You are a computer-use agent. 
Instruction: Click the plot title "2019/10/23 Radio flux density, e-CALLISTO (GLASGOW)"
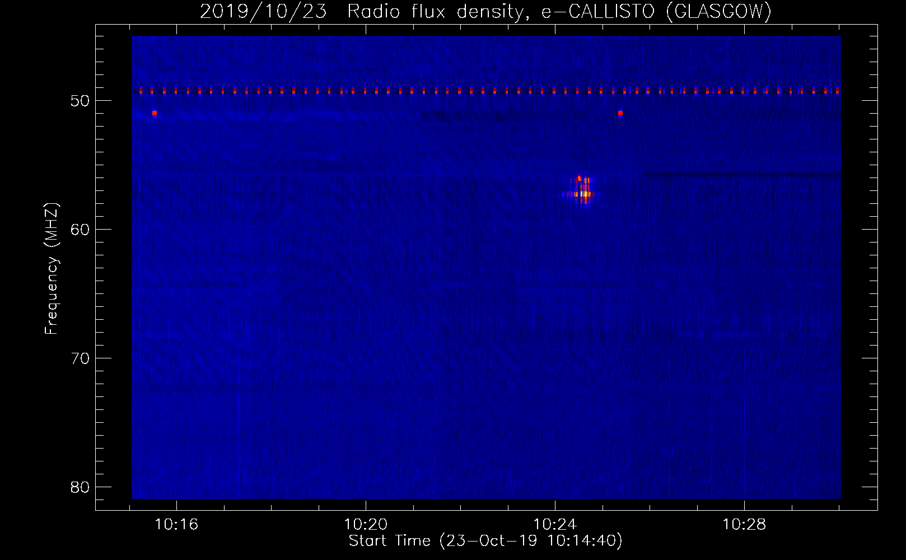485,12
